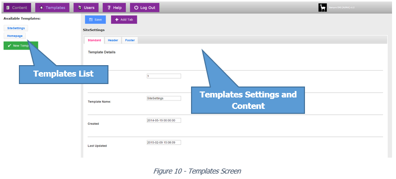Click the Created label
Viewport: 396px width, 179px height.
[93, 124]
